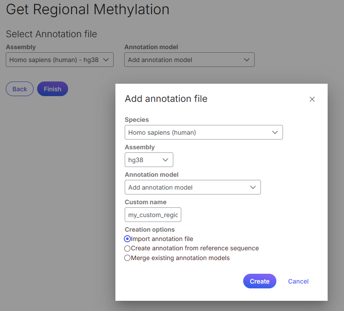This screenshot has width=344, height=311.
Task: Click the Finish button
Action: pyautogui.click(x=53, y=89)
